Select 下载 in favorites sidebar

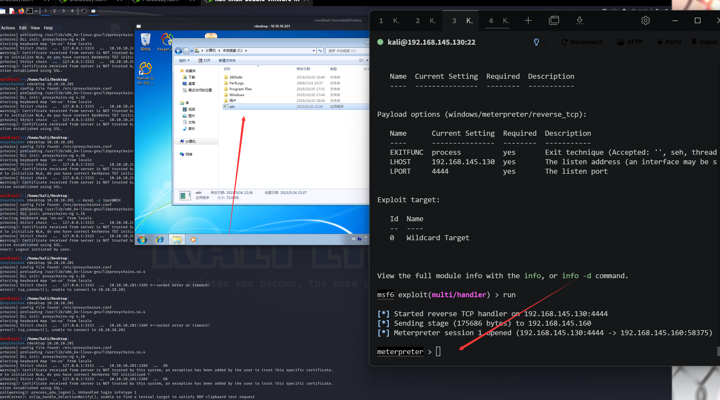point(189,77)
